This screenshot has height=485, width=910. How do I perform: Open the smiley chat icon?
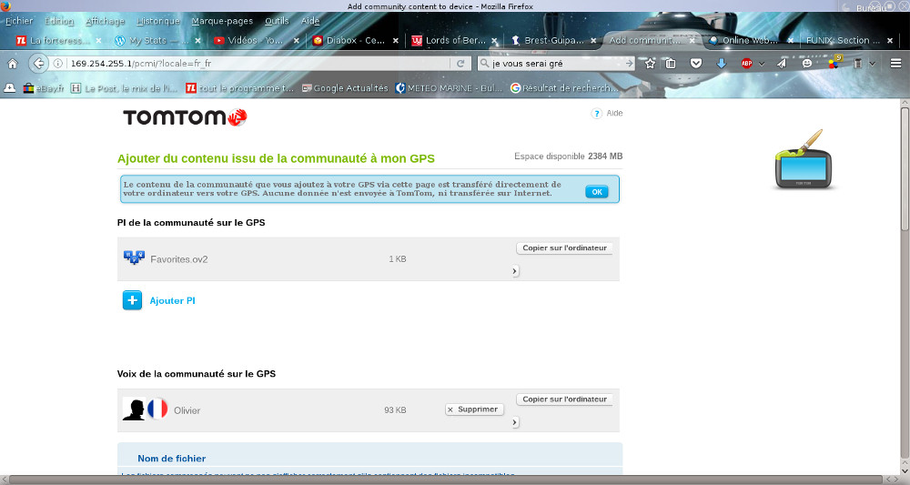pyautogui.click(x=806, y=63)
